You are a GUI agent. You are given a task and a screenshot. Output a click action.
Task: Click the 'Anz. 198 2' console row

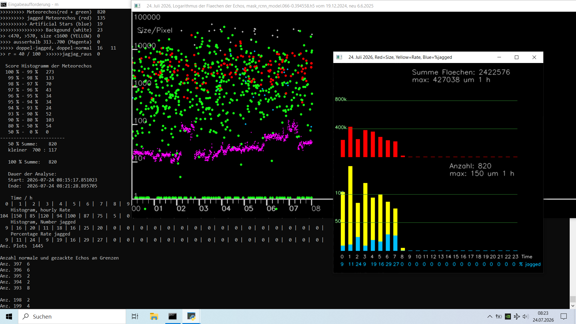click(x=15, y=300)
